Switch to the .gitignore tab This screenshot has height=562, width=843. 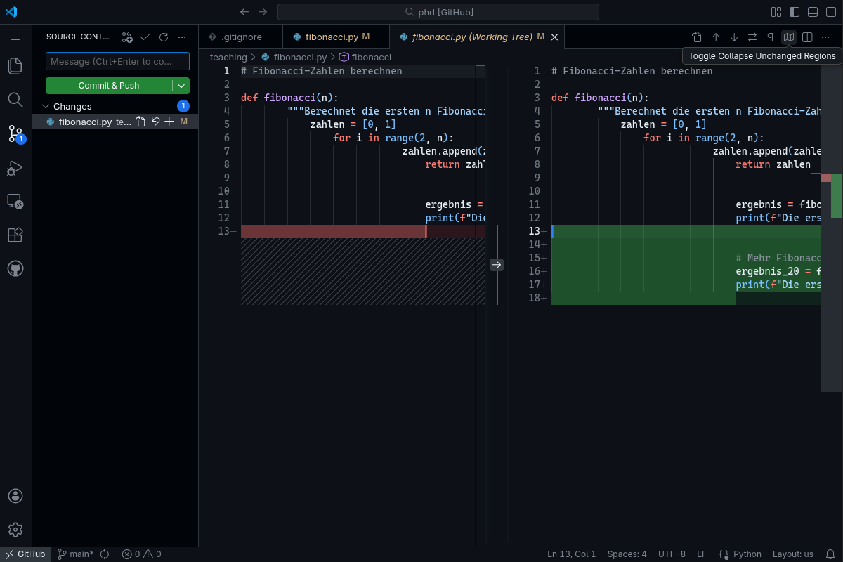tap(240, 37)
